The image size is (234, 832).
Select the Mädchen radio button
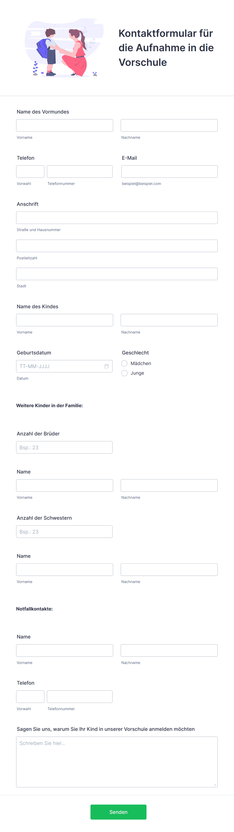(x=124, y=363)
